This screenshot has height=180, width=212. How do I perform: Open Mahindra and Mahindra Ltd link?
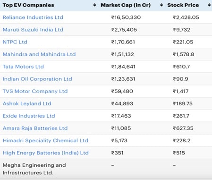(39, 54)
